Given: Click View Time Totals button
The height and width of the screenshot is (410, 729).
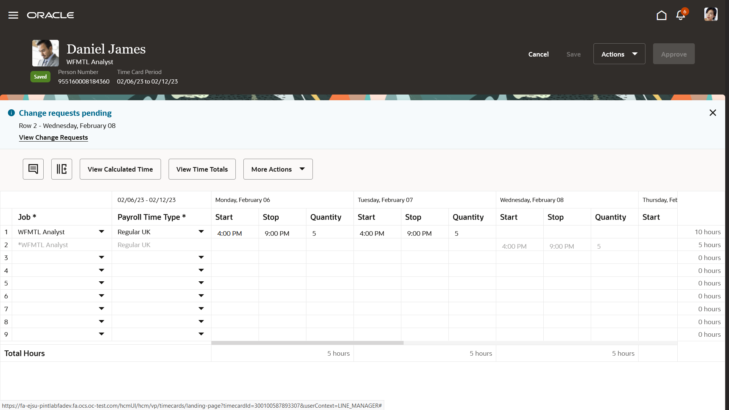Looking at the screenshot, I should [202, 169].
